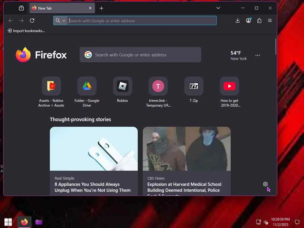304x228 pixels.
Task: Open new tab personalize gear icon
Action: 265,184
